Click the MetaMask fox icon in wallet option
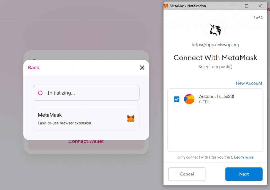Image resolution: width=270 pixels, height=190 pixels. (131, 119)
